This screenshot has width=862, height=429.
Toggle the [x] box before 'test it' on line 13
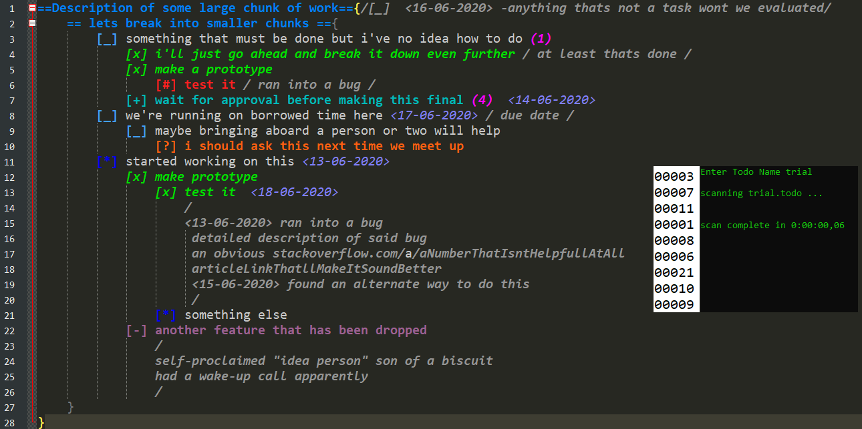[166, 192]
